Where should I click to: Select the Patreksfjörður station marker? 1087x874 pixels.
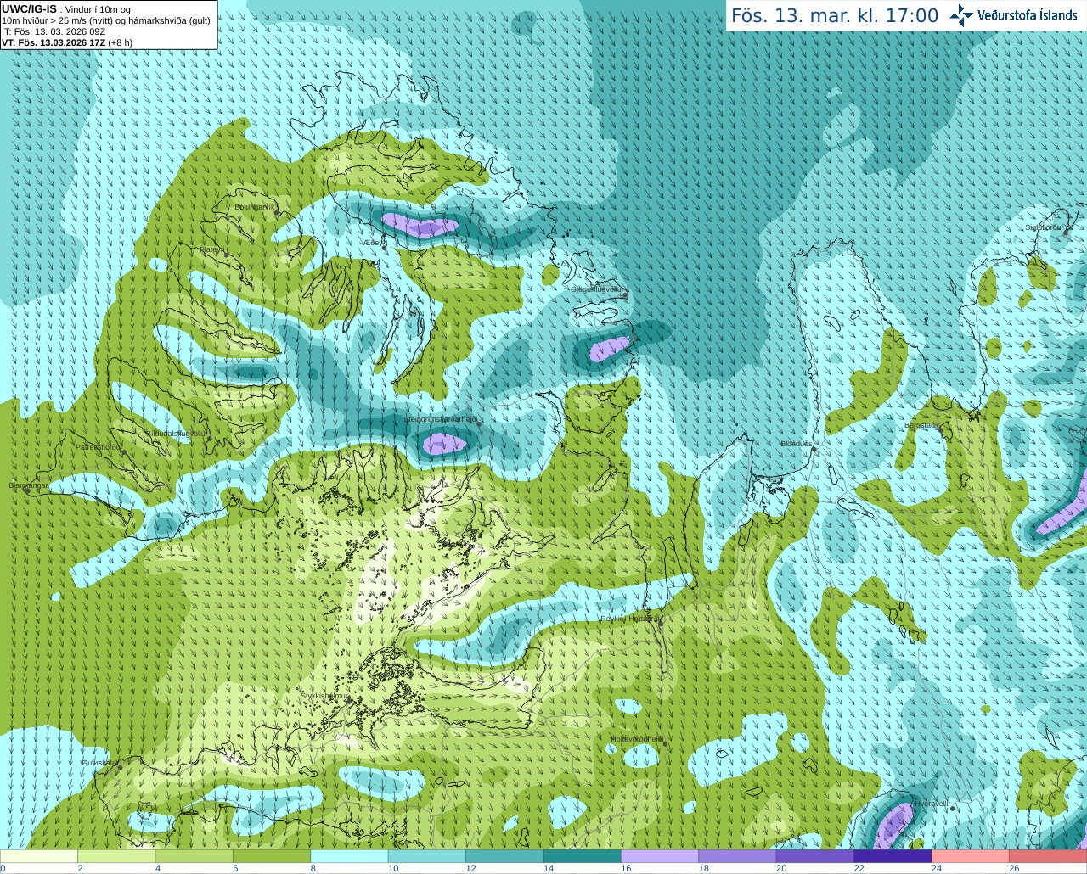pyautogui.click(x=124, y=451)
